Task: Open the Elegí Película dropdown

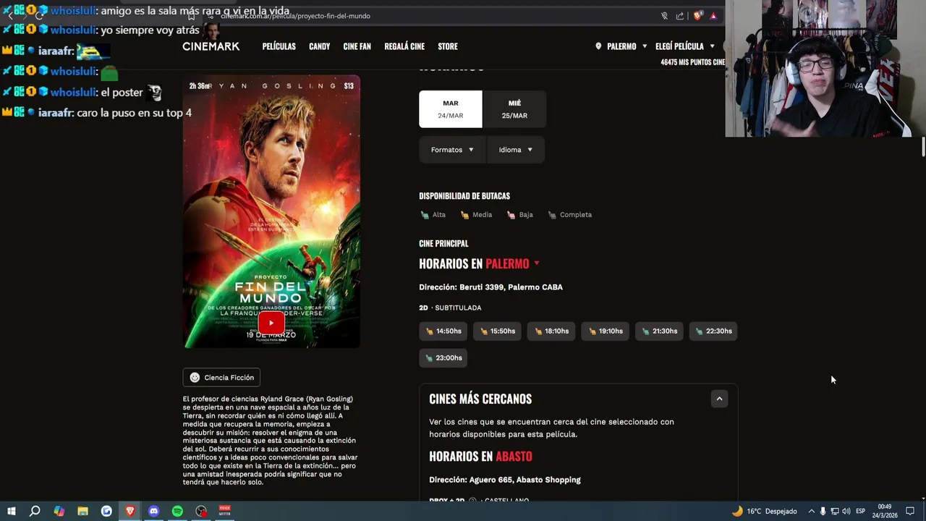Action: tap(684, 46)
